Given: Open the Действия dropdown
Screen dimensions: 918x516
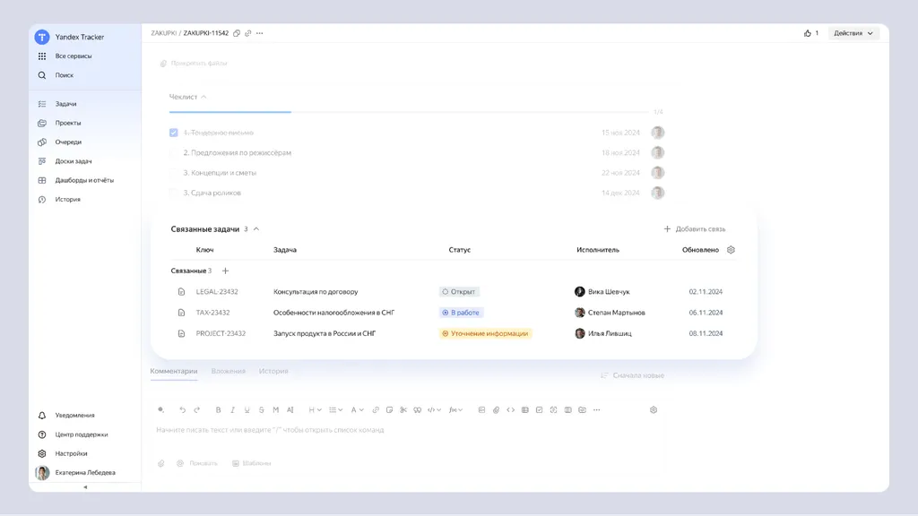Looking at the screenshot, I should (x=853, y=33).
